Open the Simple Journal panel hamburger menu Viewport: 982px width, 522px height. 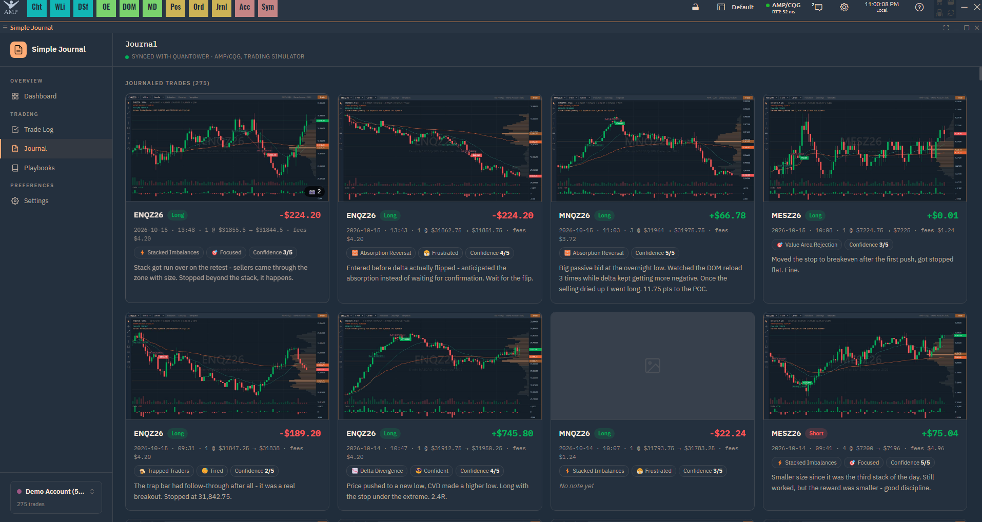click(x=5, y=28)
